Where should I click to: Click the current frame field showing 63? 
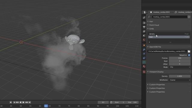(103, 102)
